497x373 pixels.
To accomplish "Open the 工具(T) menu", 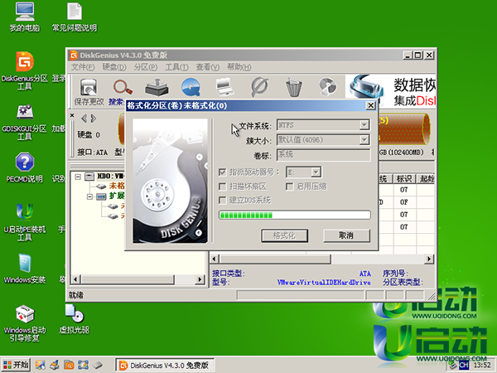I will [176, 67].
